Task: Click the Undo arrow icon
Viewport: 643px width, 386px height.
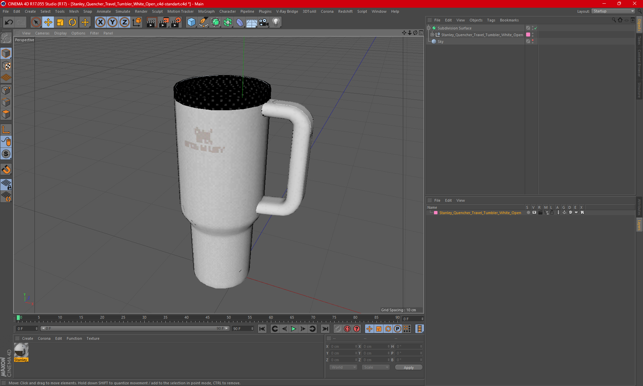Action: coord(9,22)
